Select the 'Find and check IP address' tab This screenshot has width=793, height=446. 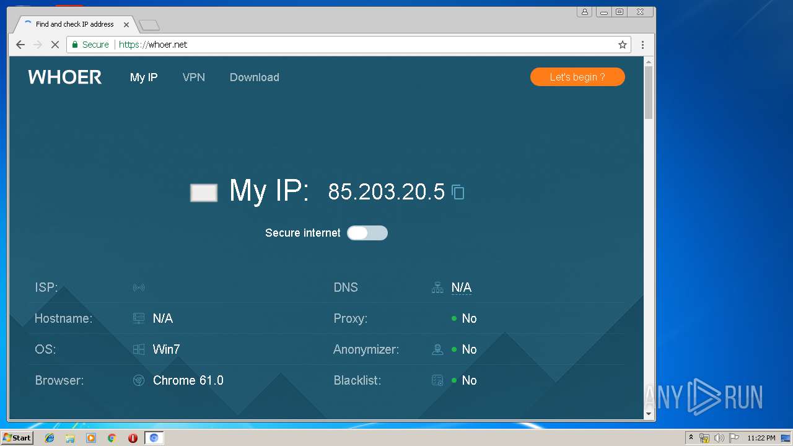(74, 25)
